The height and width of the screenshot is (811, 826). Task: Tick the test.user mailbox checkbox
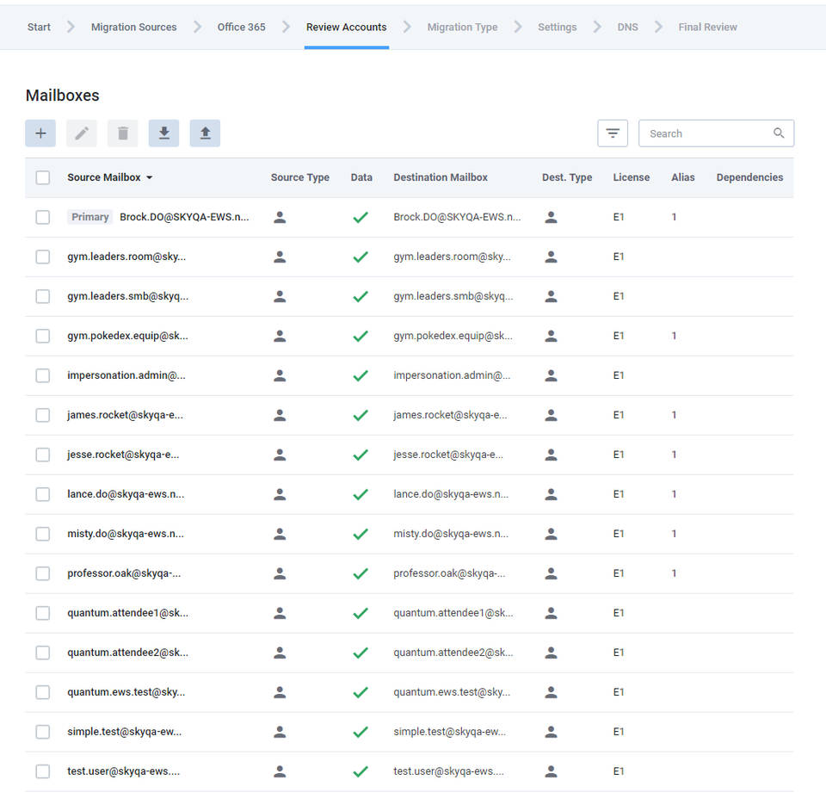[x=43, y=771]
